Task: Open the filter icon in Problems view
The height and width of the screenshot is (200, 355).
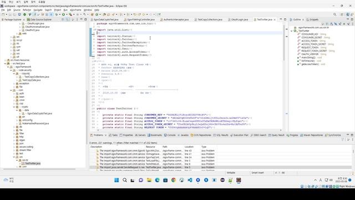Action: 343,139
